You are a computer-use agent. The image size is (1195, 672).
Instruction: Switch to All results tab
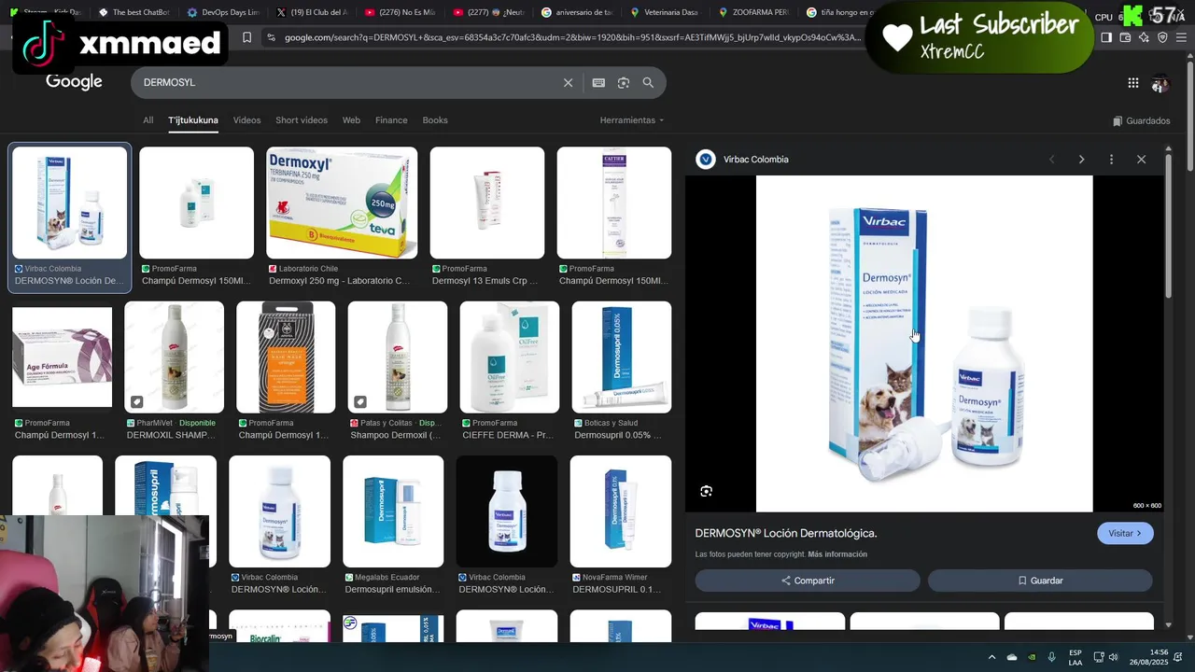[148, 120]
